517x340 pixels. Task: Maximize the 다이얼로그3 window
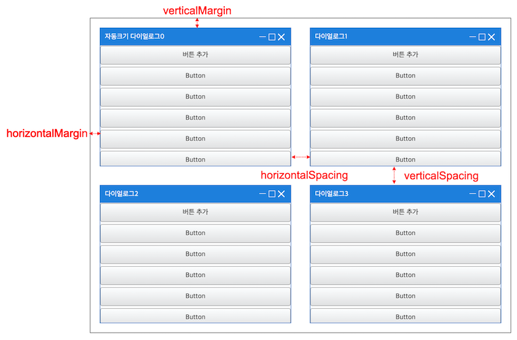(482, 194)
